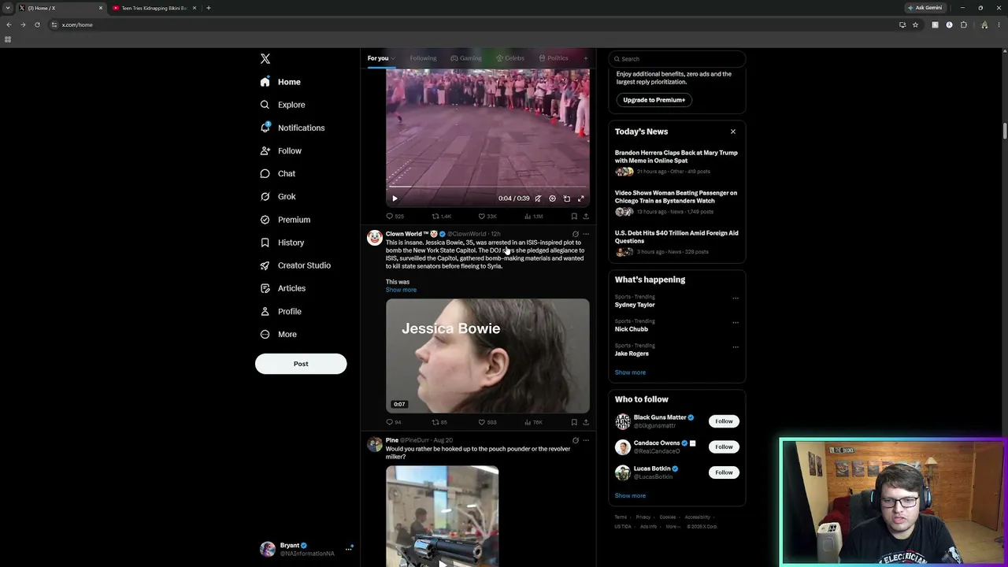
Task: Add a new timeline tab with plus
Action: [585, 58]
